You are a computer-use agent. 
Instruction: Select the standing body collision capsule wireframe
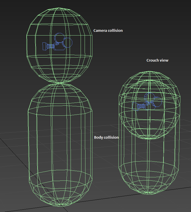click(x=60, y=145)
